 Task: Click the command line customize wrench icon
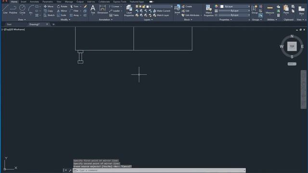[70, 171]
